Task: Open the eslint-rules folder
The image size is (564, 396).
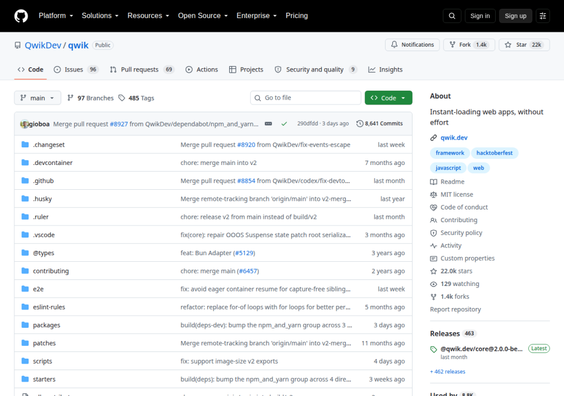Action: point(49,307)
